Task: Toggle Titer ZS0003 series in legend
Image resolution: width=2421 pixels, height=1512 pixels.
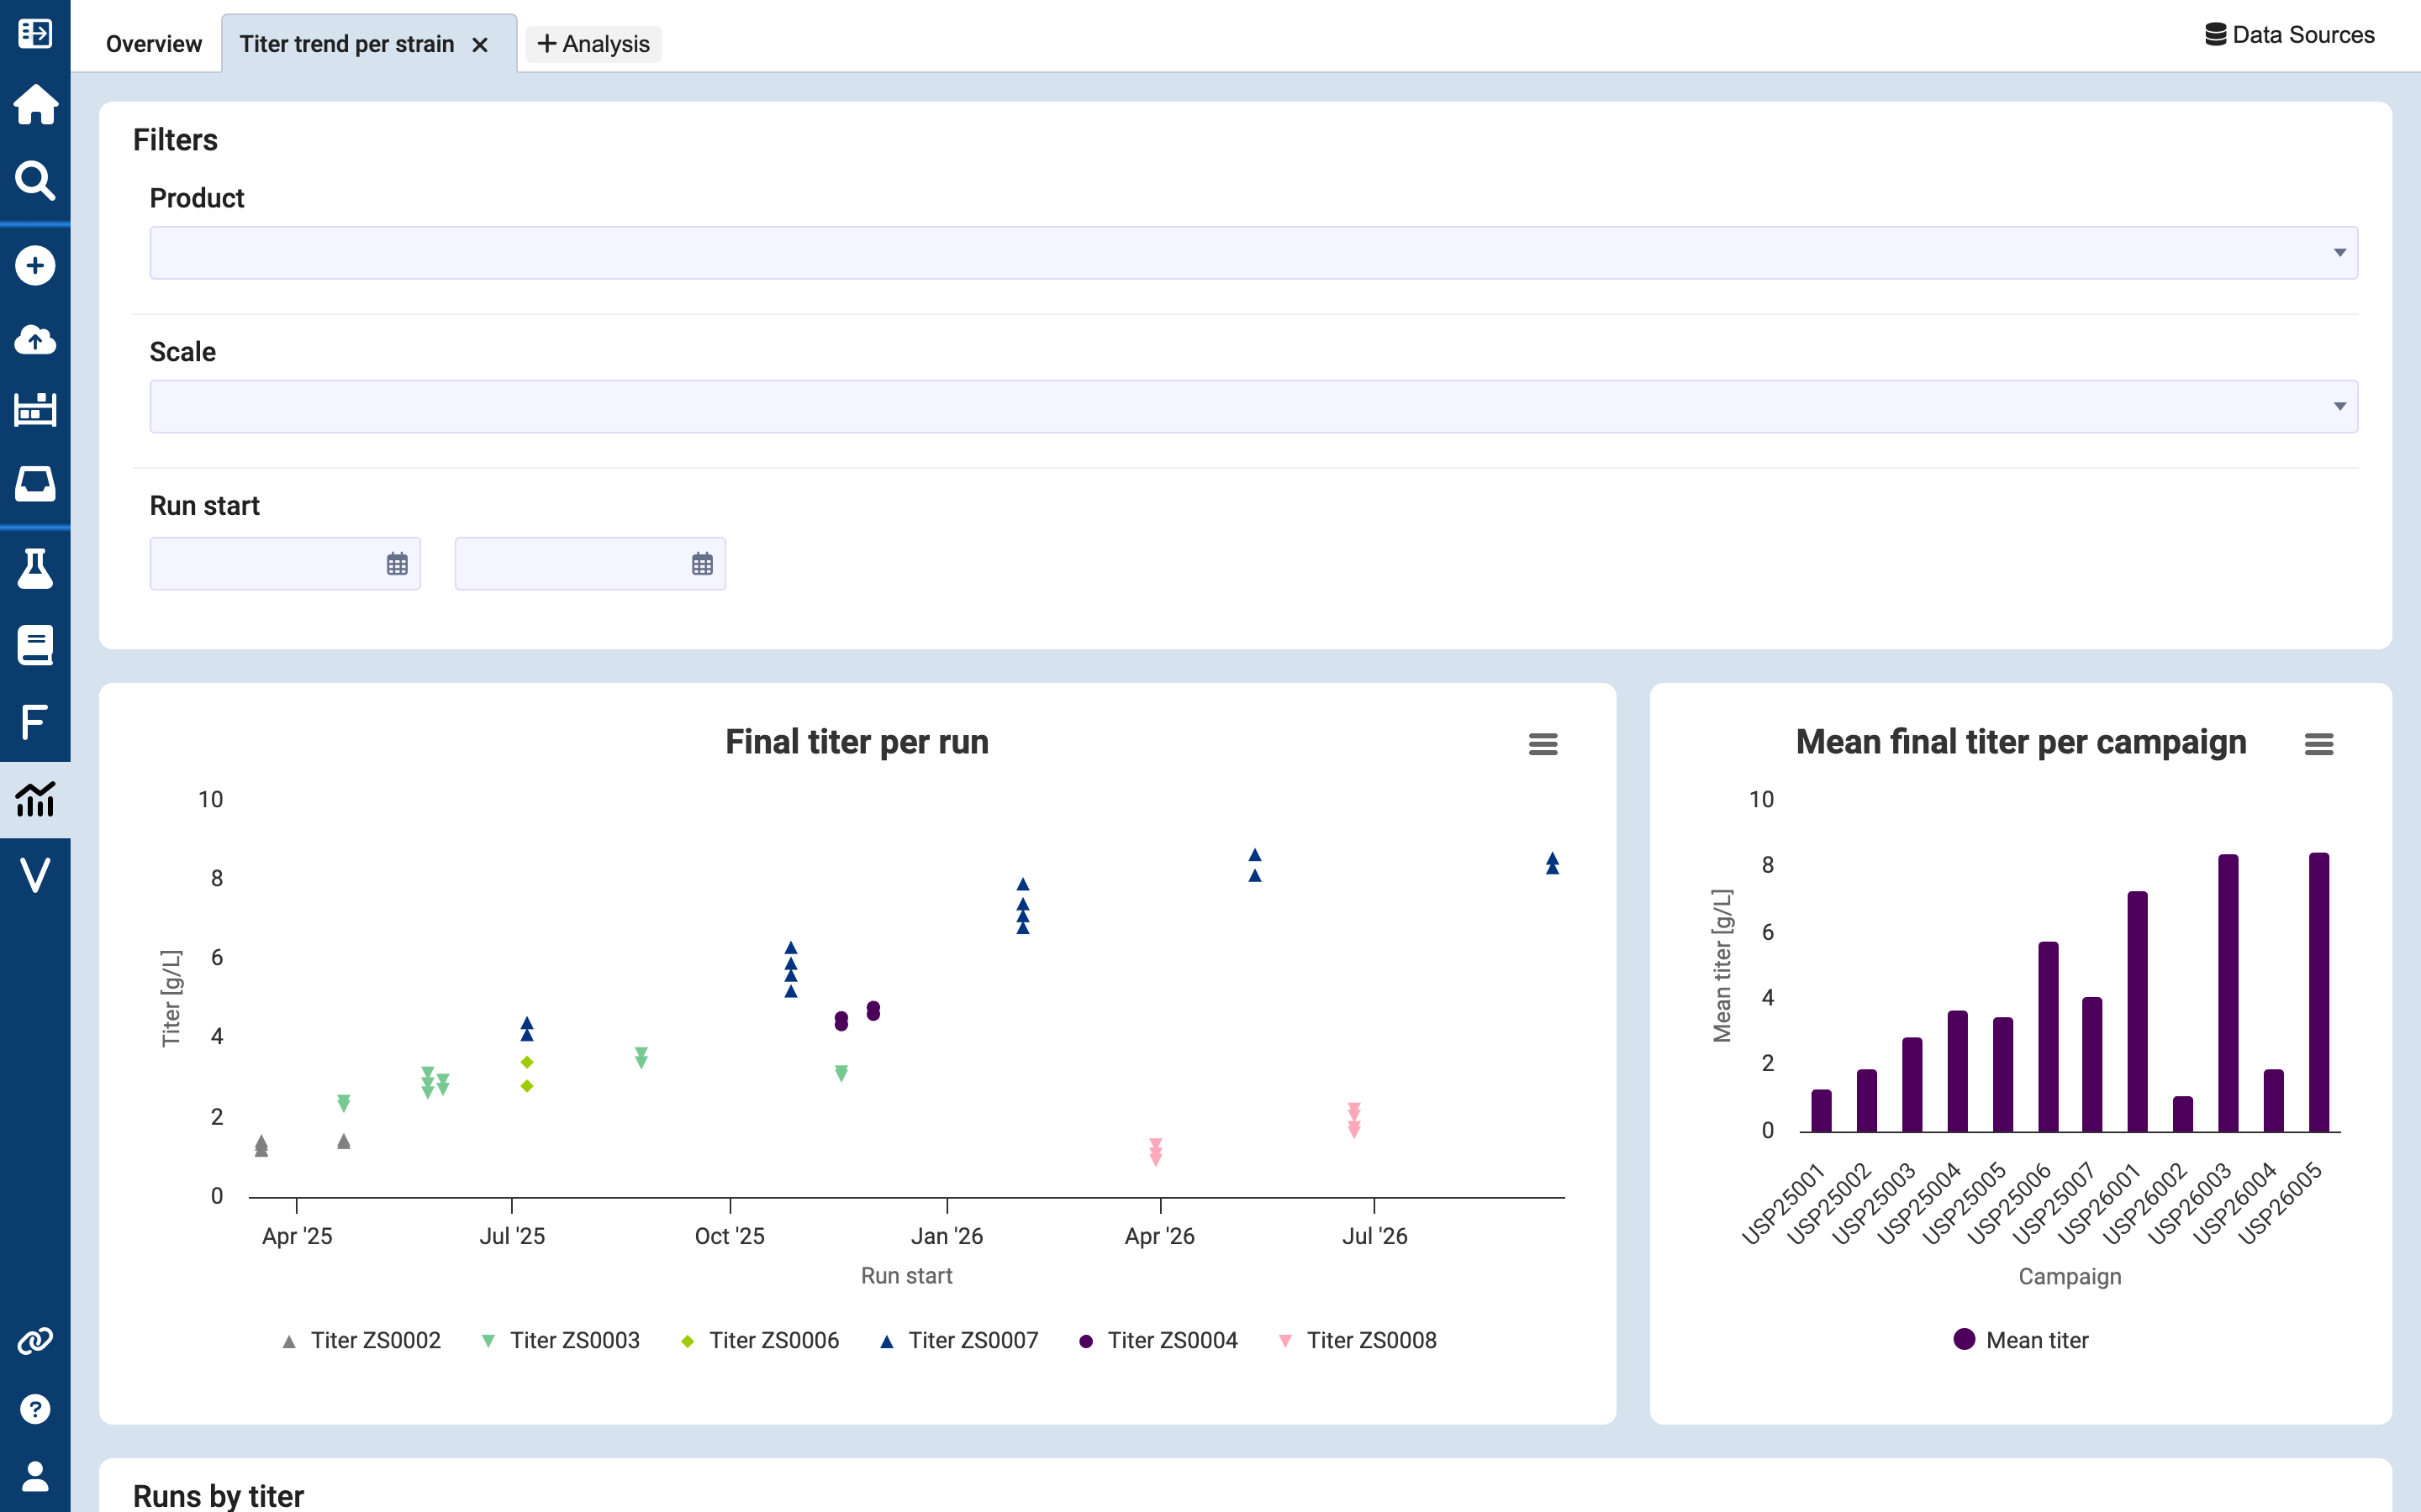Action: coord(560,1341)
